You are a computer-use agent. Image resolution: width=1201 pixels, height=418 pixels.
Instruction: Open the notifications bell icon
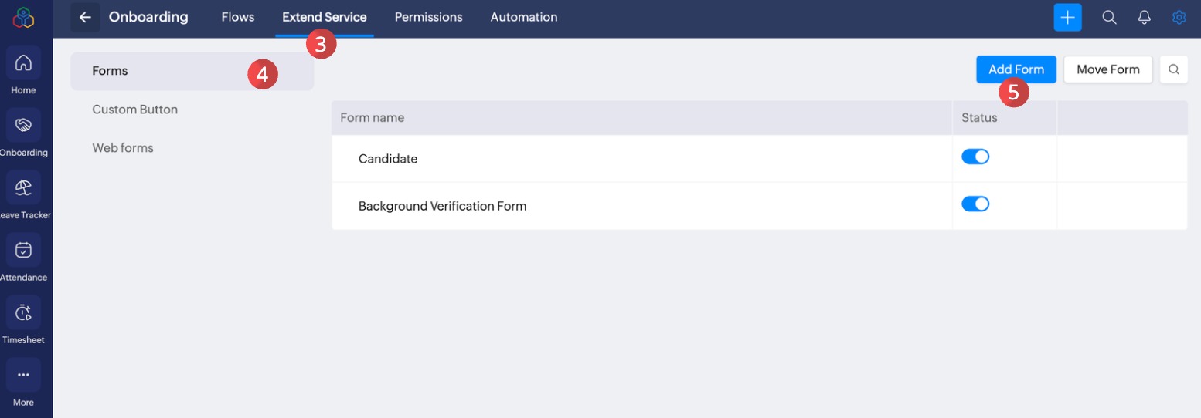coord(1145,17)
